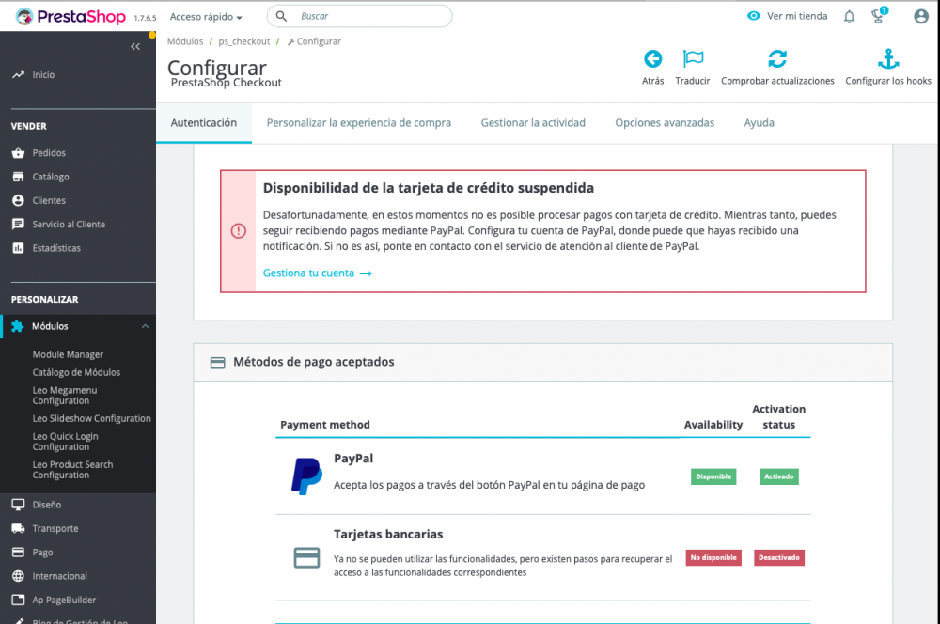Click the PayPal logo icon
Image resolution: width=940 pixels, height=624 pixels.
[305, 476]
